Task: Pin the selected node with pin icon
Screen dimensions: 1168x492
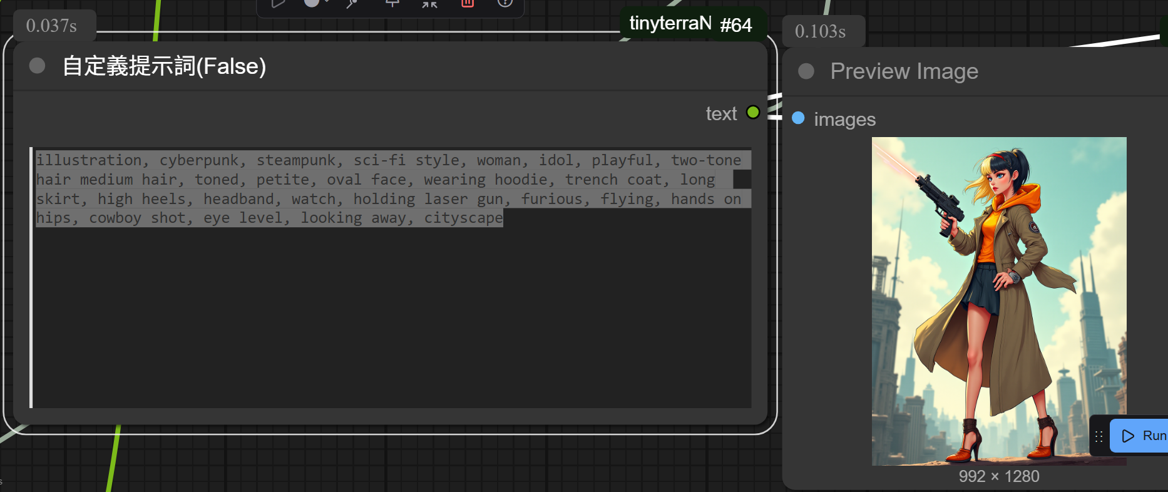Action: coord(392,3)
